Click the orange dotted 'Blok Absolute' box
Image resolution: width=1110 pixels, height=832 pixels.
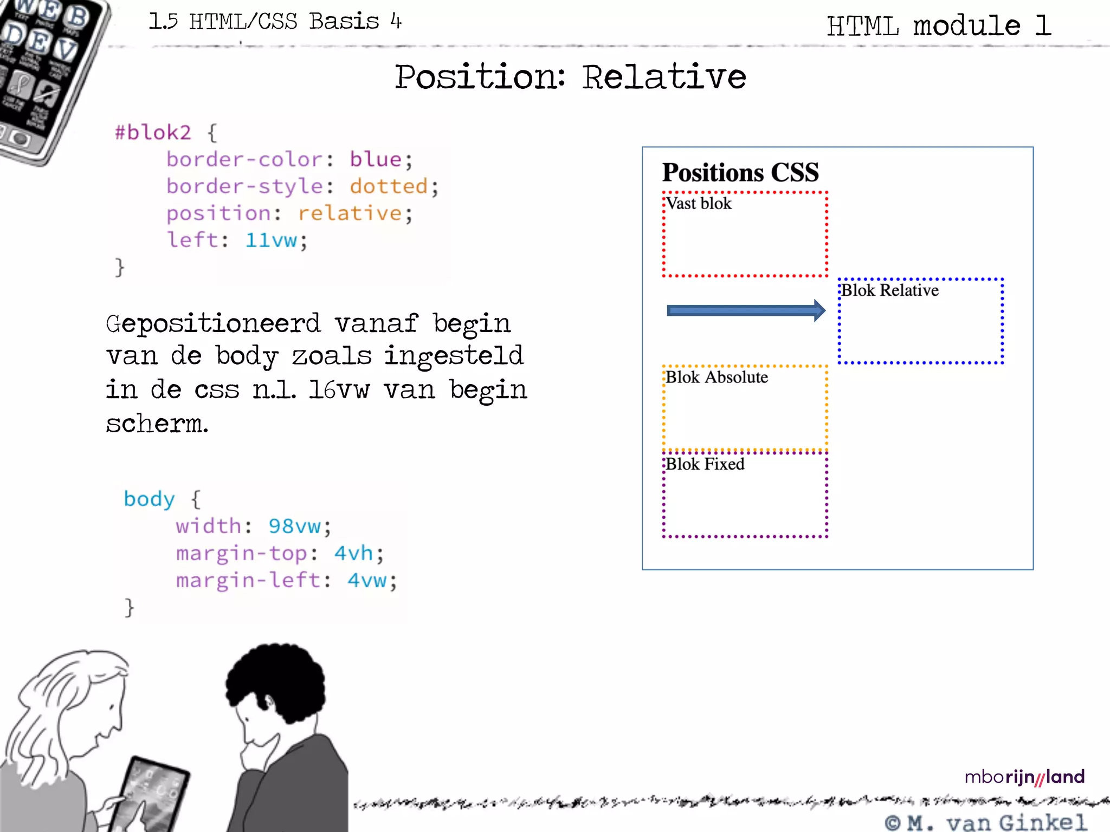click(x=745, y=408)
